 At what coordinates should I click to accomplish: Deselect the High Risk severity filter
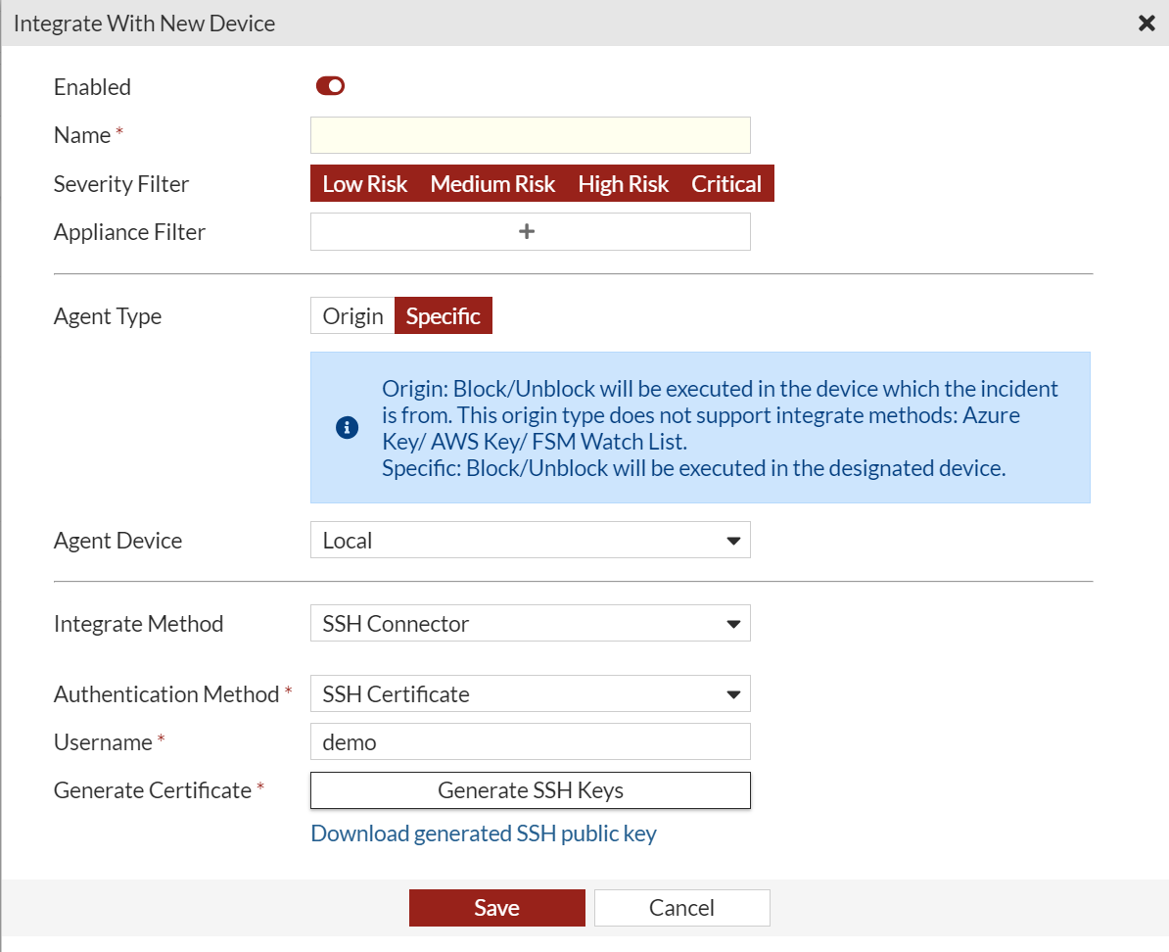(623, 184)
